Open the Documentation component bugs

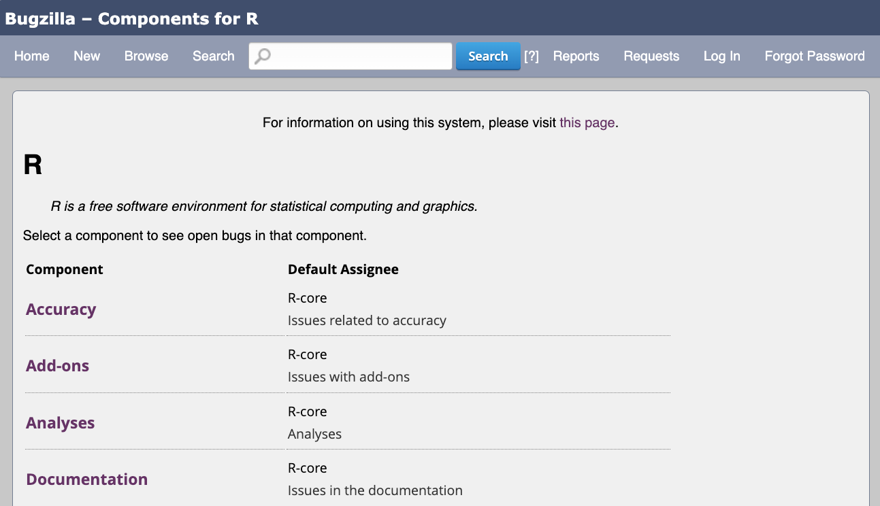pyautogui.click(x=86, y=479)
